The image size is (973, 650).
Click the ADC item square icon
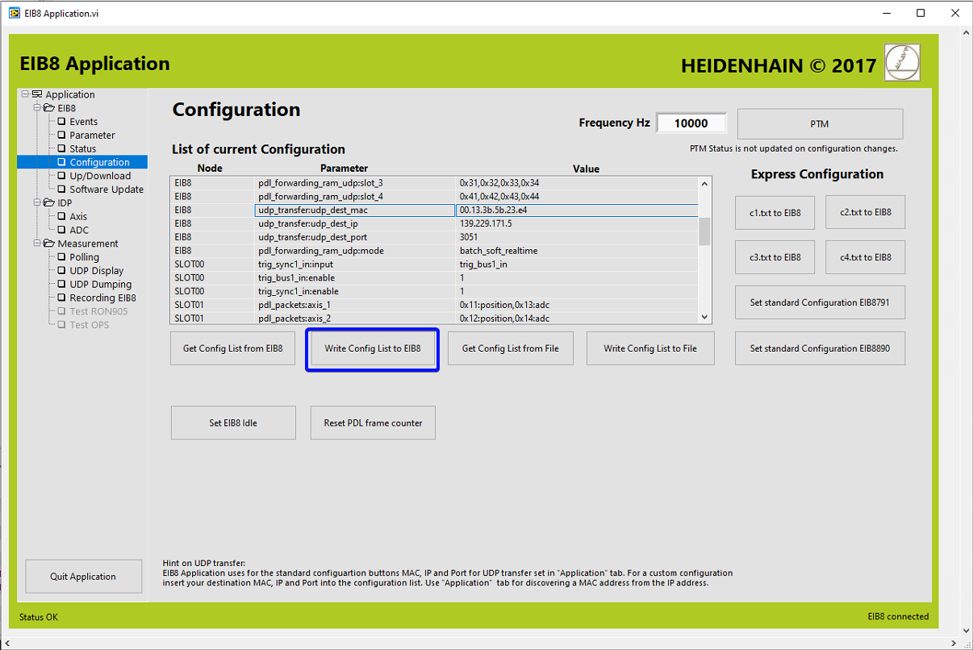coord(61,231)
